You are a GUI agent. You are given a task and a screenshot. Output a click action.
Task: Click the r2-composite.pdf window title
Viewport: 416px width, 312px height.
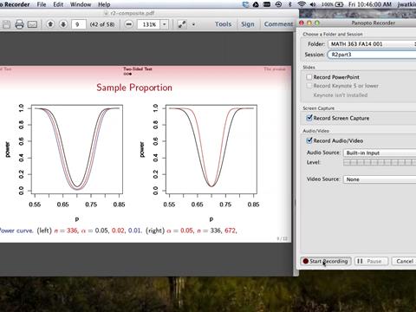pos(133,13)
